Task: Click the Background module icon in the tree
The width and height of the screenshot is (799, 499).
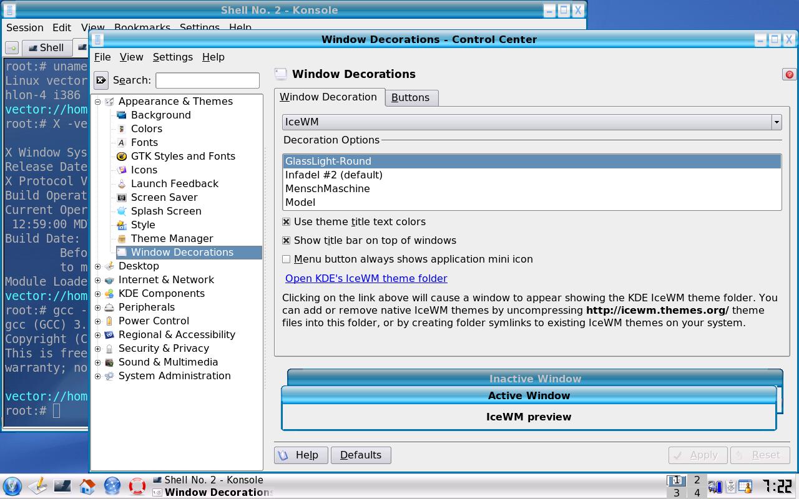Action: click(x=122, y=115)
